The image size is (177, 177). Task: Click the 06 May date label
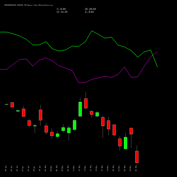pyautogui.click(x=57, y=169)
